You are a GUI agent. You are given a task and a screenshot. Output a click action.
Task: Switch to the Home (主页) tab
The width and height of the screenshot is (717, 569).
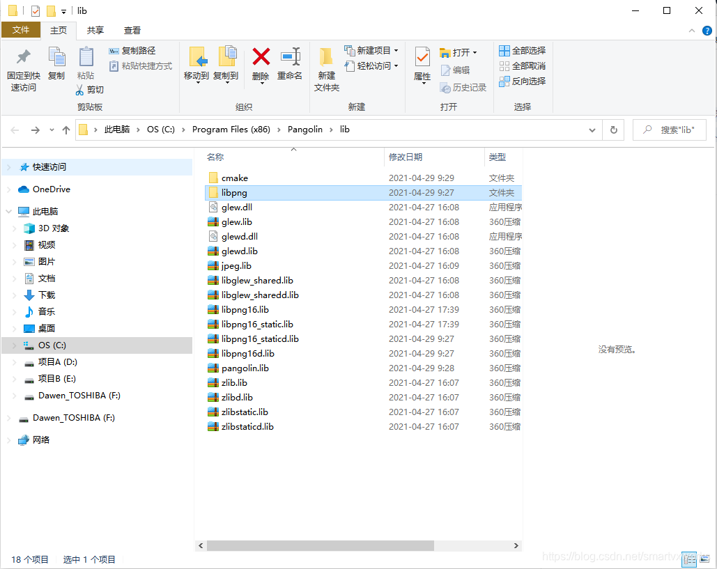pyautogui.click(x=59, y=30)
